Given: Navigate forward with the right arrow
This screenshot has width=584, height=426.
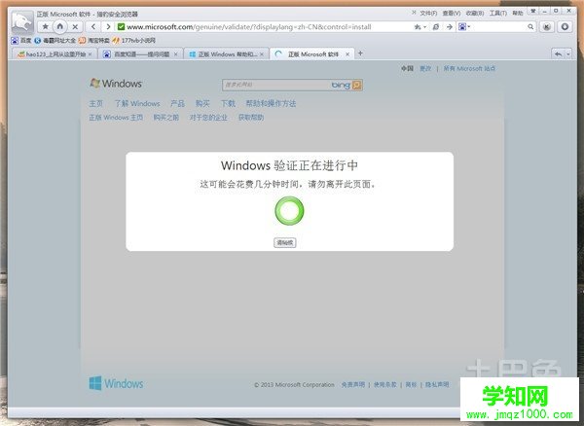Looking at the screenshot, I should click(108, 27).
